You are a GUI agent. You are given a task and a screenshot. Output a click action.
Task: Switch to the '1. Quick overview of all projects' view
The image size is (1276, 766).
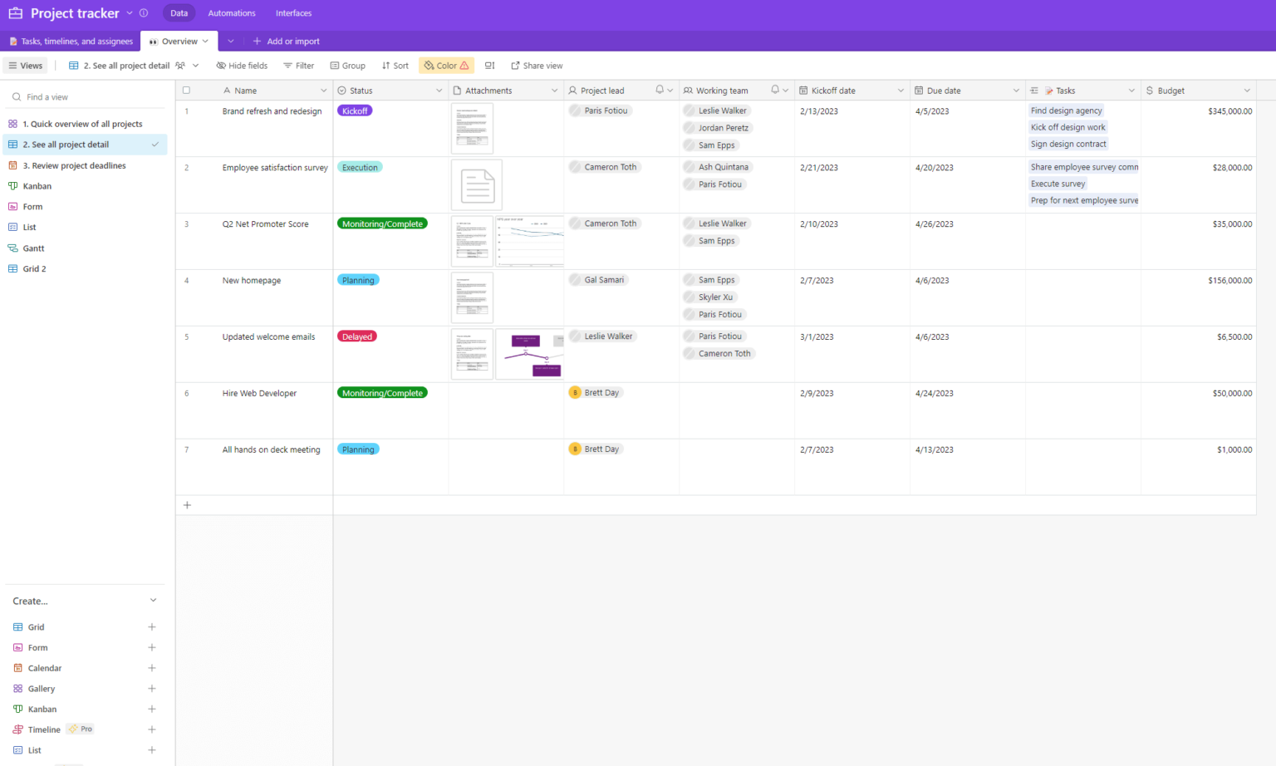click(83, 123)
